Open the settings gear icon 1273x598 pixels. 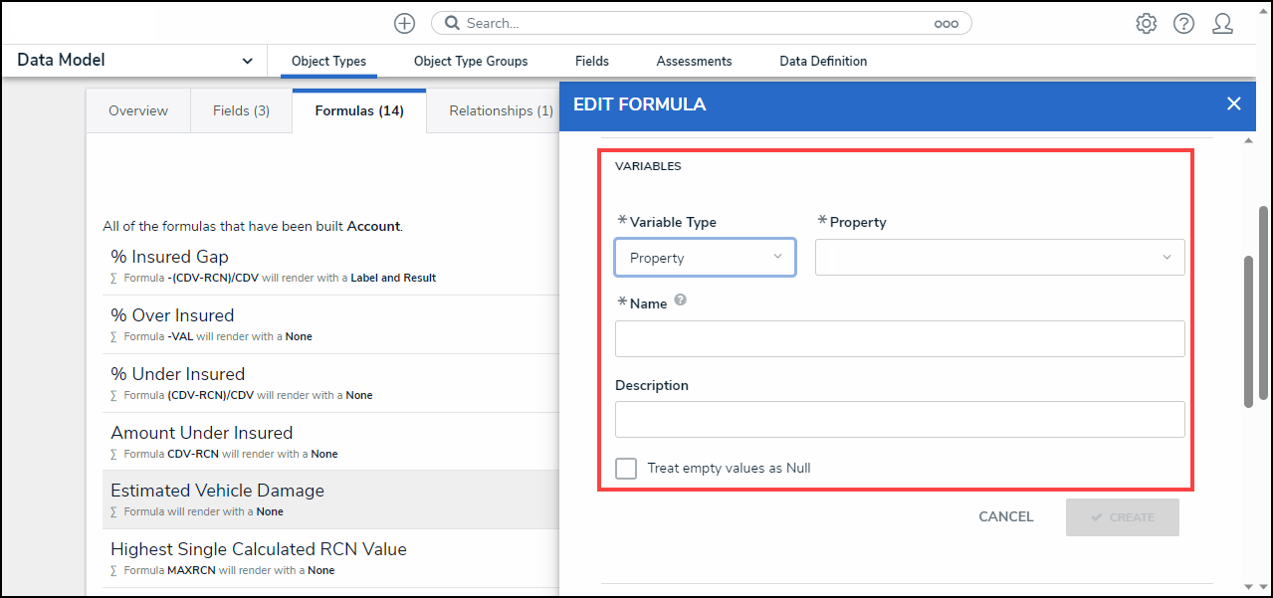point(1146,23)
